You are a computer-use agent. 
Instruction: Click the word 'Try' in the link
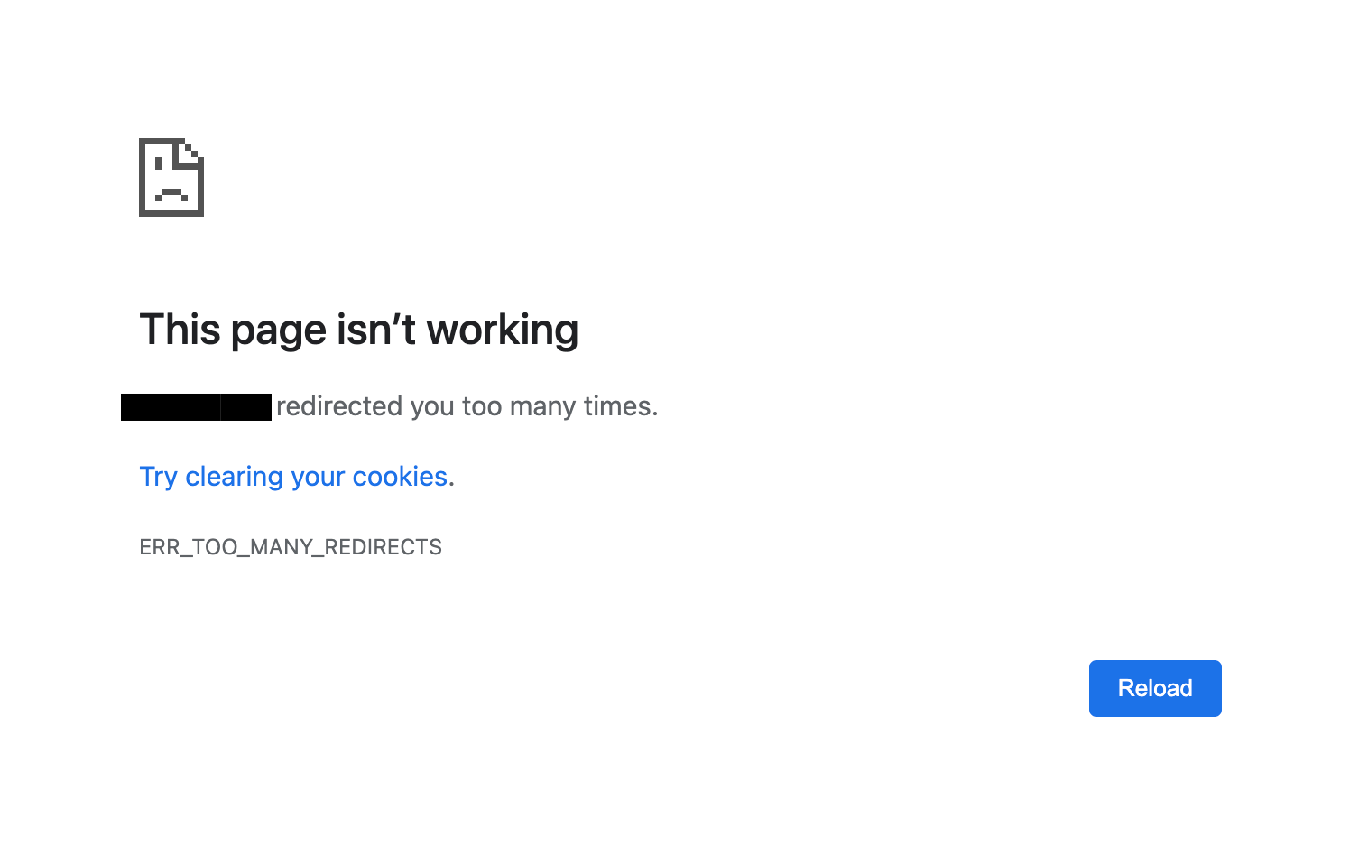pos(158,477)
